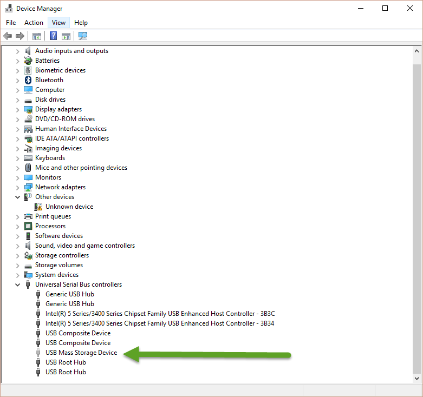Click the Mice and other pointing devices icon
423x397 pixels.
28,168
